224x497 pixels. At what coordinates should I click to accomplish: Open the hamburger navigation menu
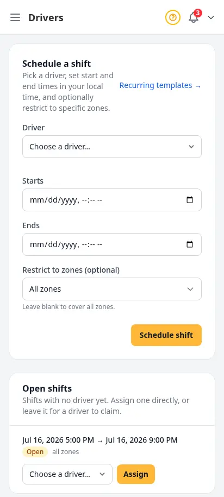point(15,17)
